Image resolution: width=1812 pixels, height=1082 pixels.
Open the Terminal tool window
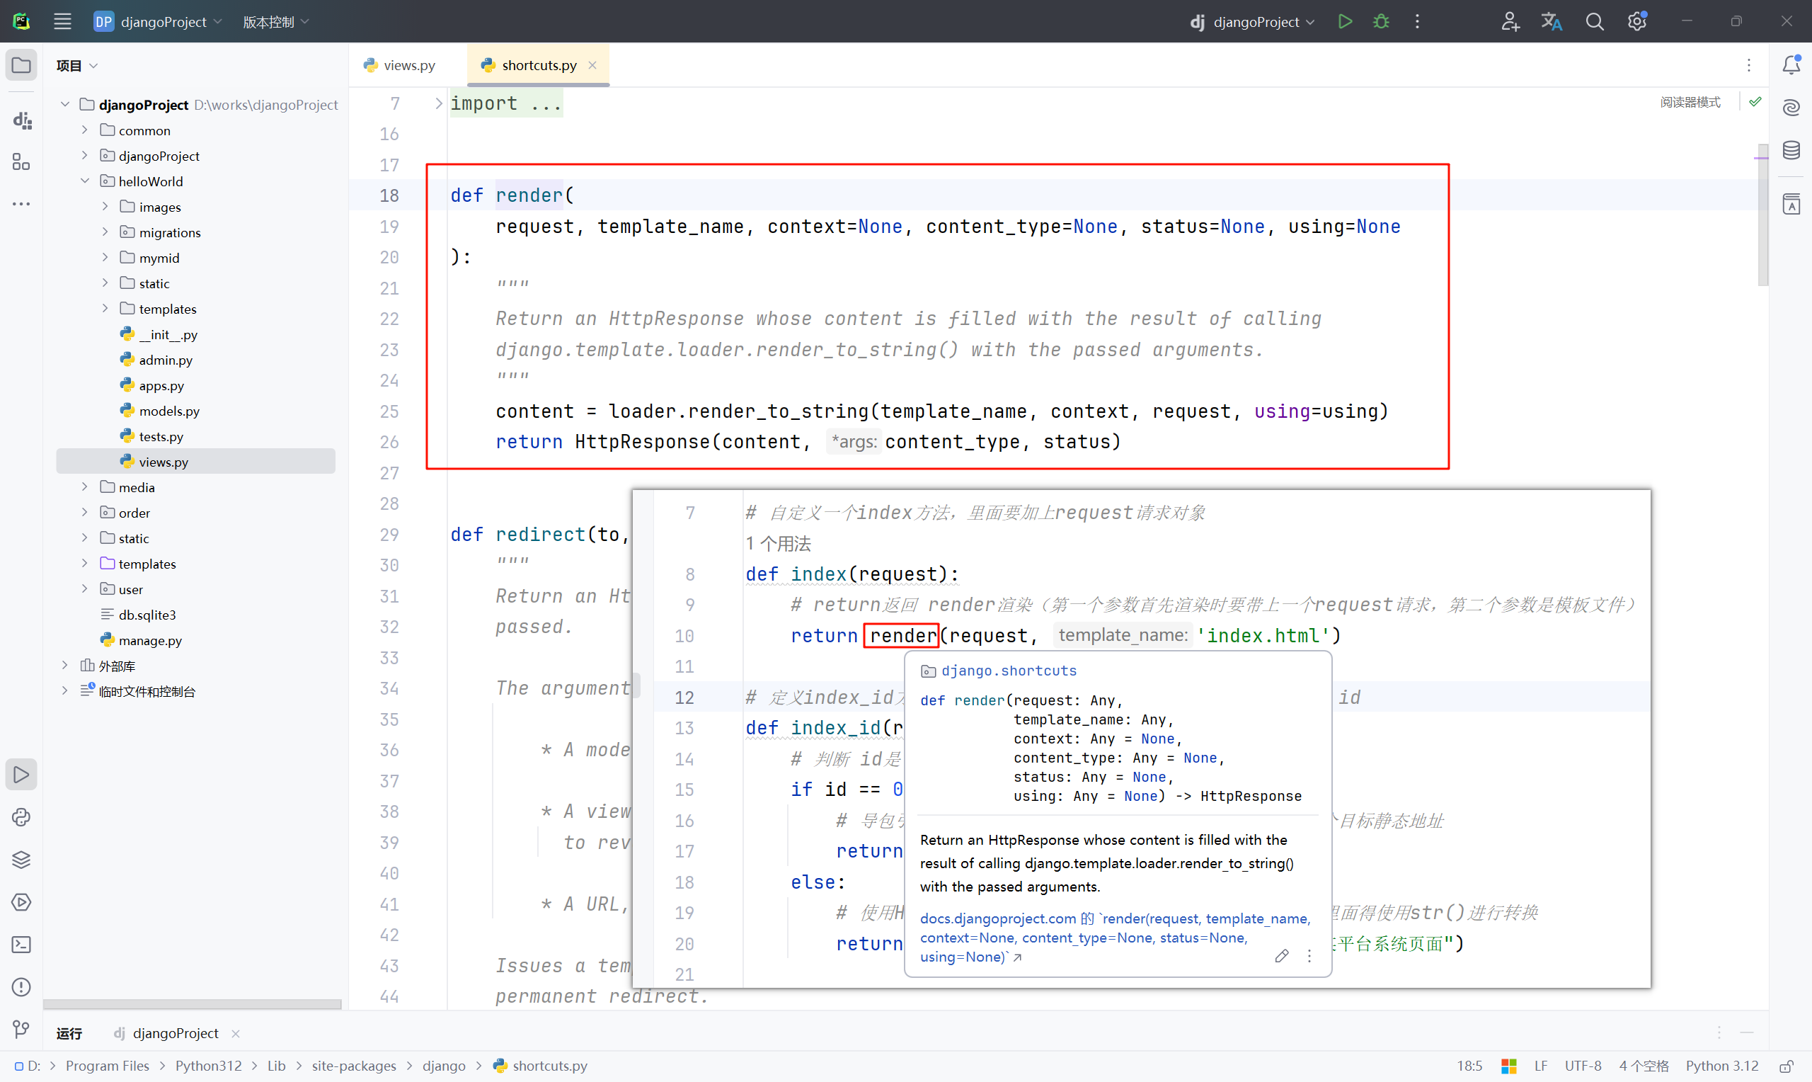click(21, 944)
